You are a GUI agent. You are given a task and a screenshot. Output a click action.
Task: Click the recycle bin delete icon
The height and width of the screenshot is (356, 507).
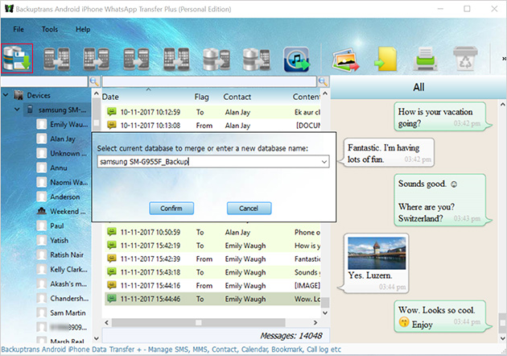click(x=465, y=59)
